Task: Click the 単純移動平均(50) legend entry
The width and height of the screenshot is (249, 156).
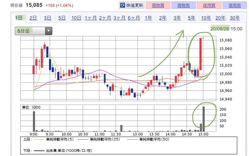Action: click(148, 140)
